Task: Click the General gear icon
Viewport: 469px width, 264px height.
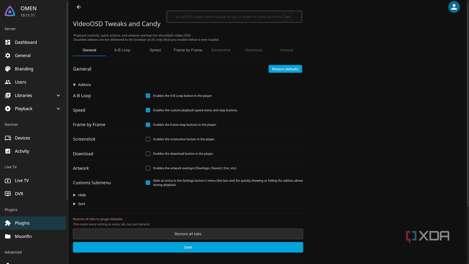Action: (x=8, y=55)
